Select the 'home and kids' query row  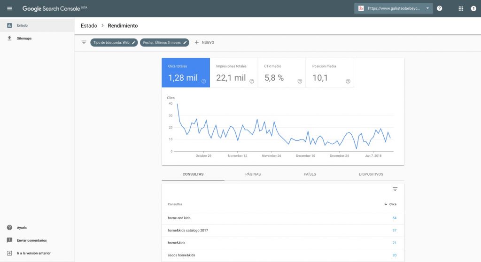[x=179, y=218]
